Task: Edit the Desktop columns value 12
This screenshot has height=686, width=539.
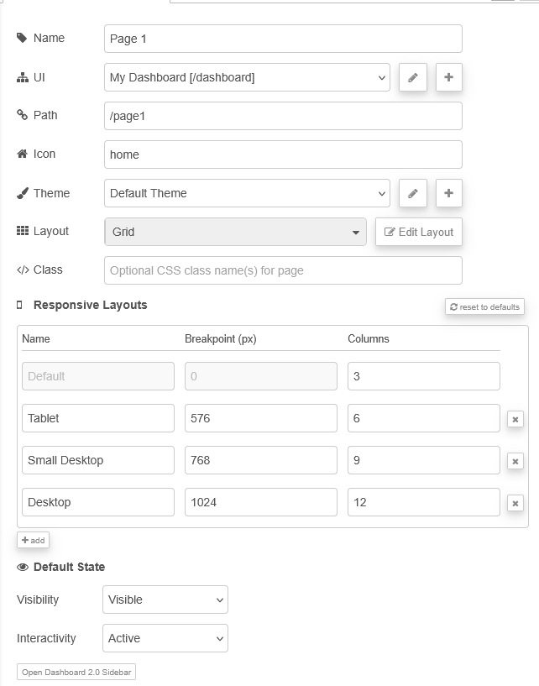Action: pyautogui.click(x=423, y=502)
